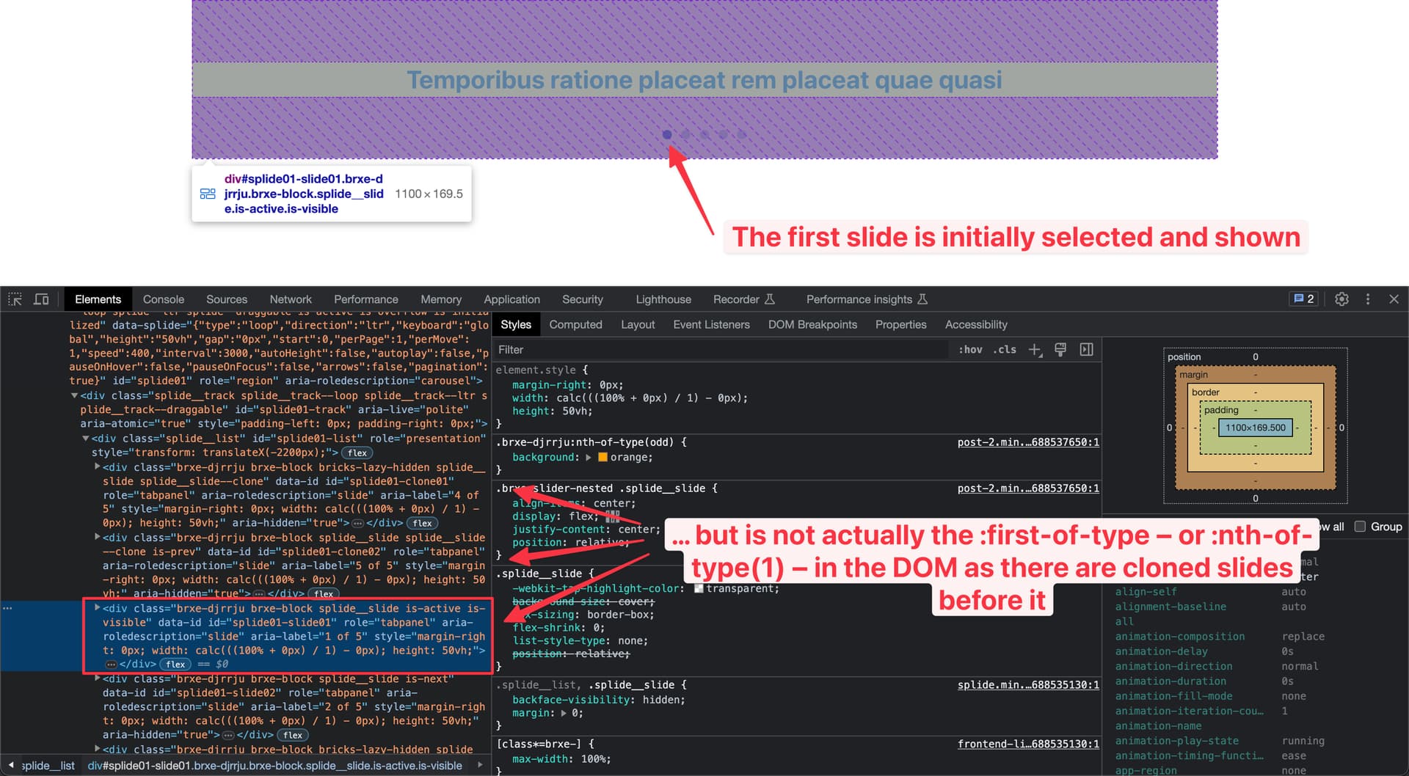This screenshot has width=1409, height=776.
Task: Activate the inspect element picker icon
Action: click(15, 299)
